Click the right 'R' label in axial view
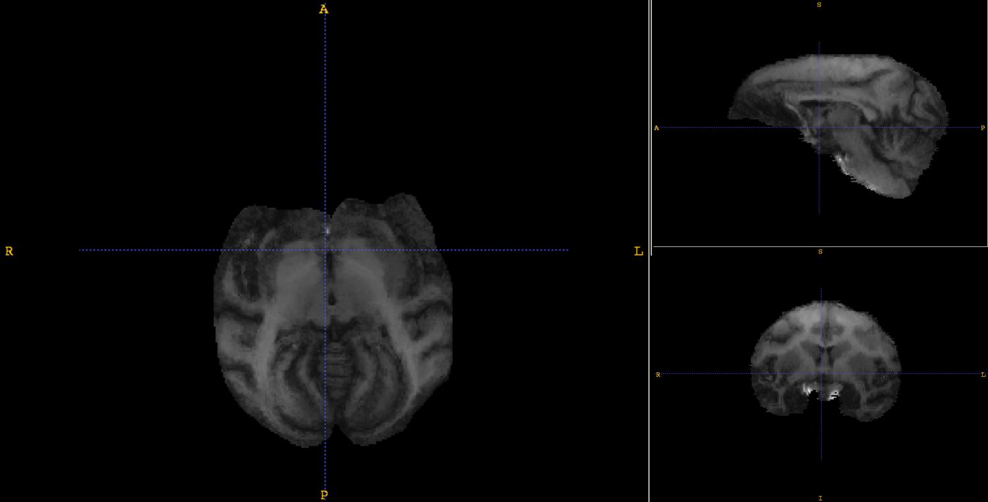Screen dimensions: 988x502 (x=9, y=251)
